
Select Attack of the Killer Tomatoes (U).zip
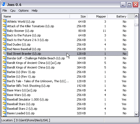tap(31, 26)
